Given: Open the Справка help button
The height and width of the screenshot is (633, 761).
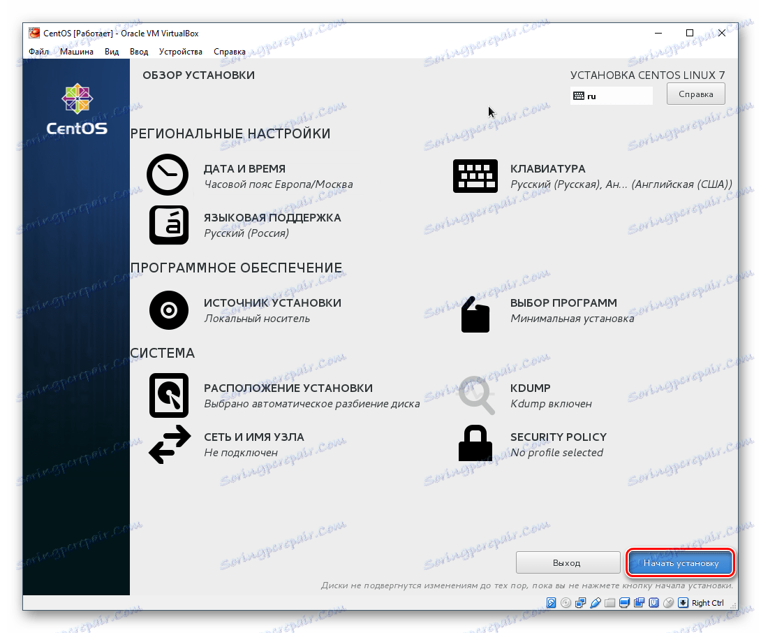Looking at the screenshot, I should 695,93.
